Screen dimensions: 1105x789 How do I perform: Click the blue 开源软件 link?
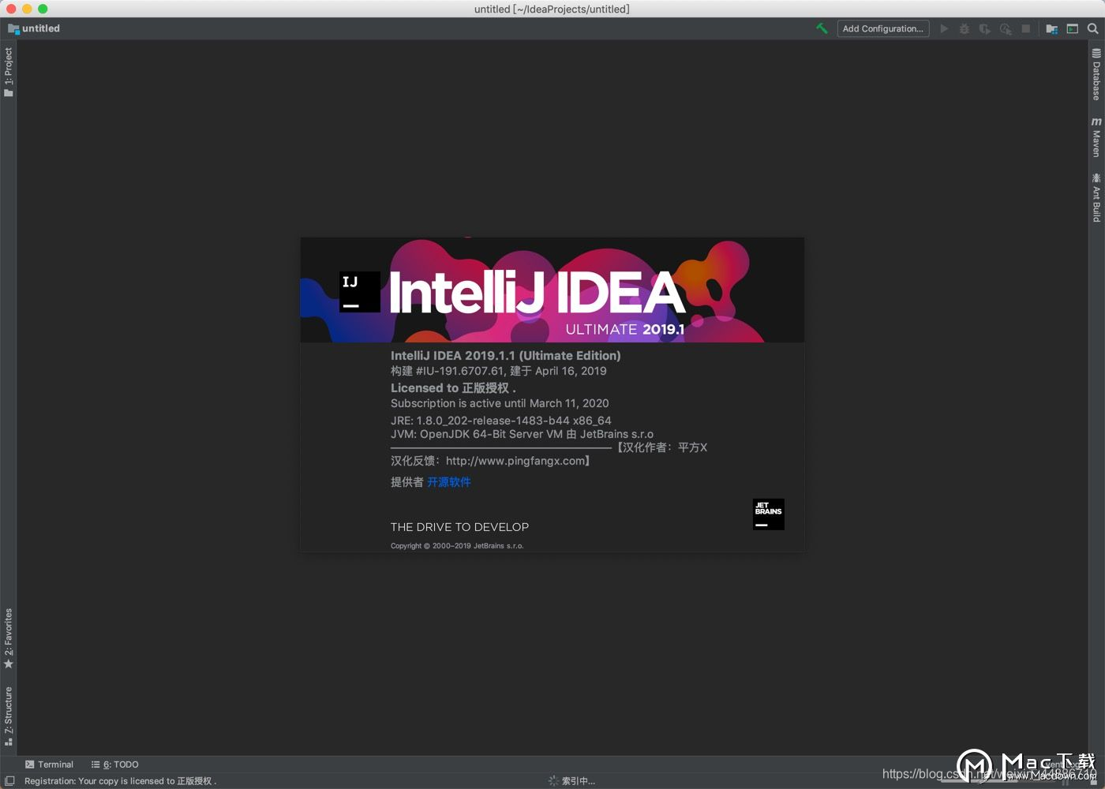[449, 482]
